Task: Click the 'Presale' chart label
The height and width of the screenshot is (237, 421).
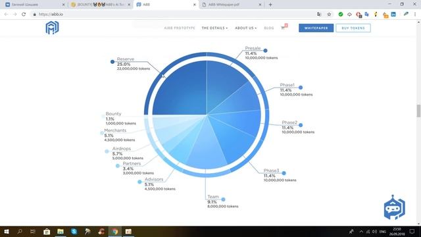Action: click(x=253, y=48)
